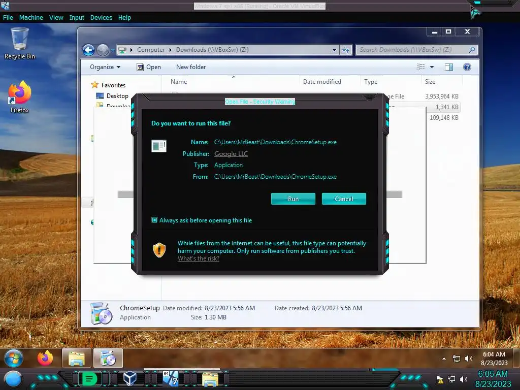Click guest tray network icon
The image size is (520, 390).
pyautogui.click(x=457, y=359)
